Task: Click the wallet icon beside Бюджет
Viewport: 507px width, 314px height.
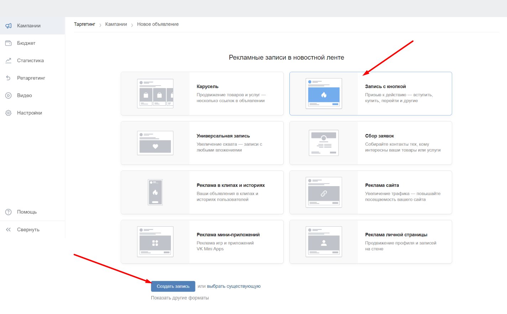Action: (x=9, y=43)
